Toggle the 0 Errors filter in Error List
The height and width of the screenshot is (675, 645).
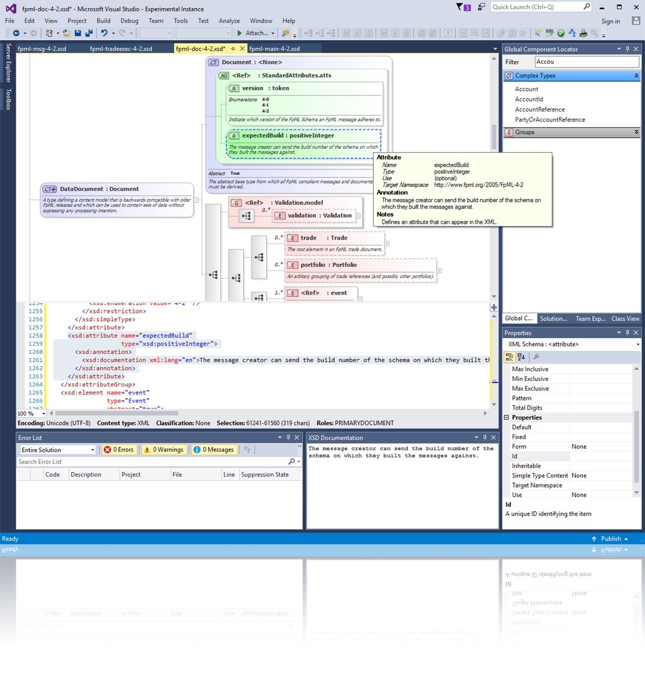[119, 450]
